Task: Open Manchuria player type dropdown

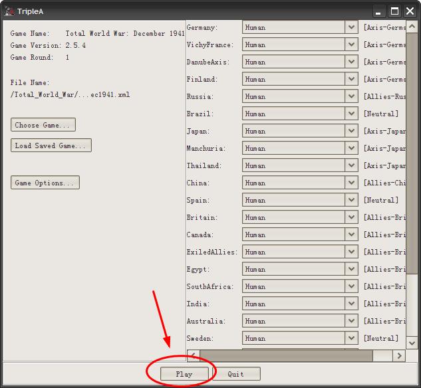Action: 300,148
